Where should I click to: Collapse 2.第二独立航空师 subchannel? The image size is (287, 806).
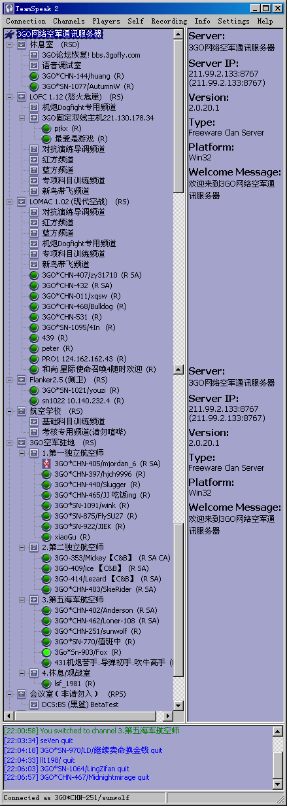(x=22, y=547)
